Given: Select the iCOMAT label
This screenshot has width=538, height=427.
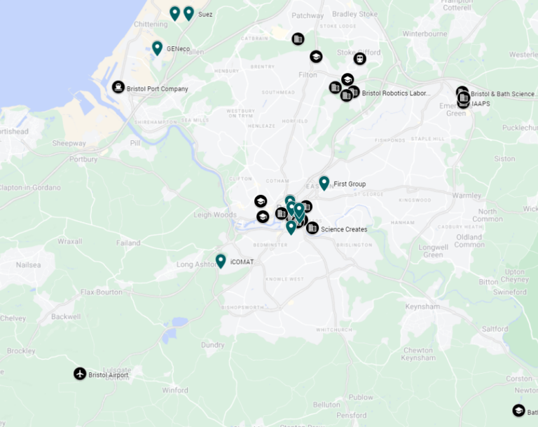Looking at the screenshot, I should [x=242, y=262].
